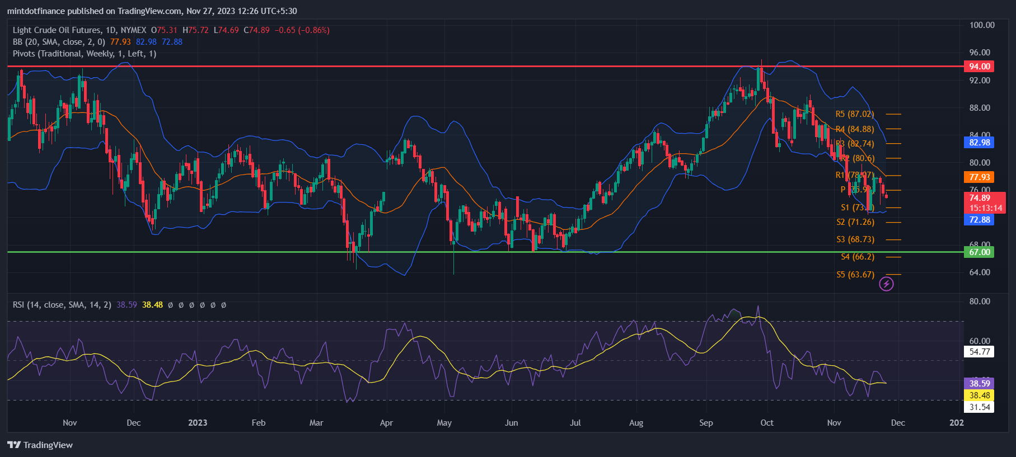The height and width of the screenshot is (457, 1016).
Task: Select the red 94.00 price label
Action: click(979, 67)
